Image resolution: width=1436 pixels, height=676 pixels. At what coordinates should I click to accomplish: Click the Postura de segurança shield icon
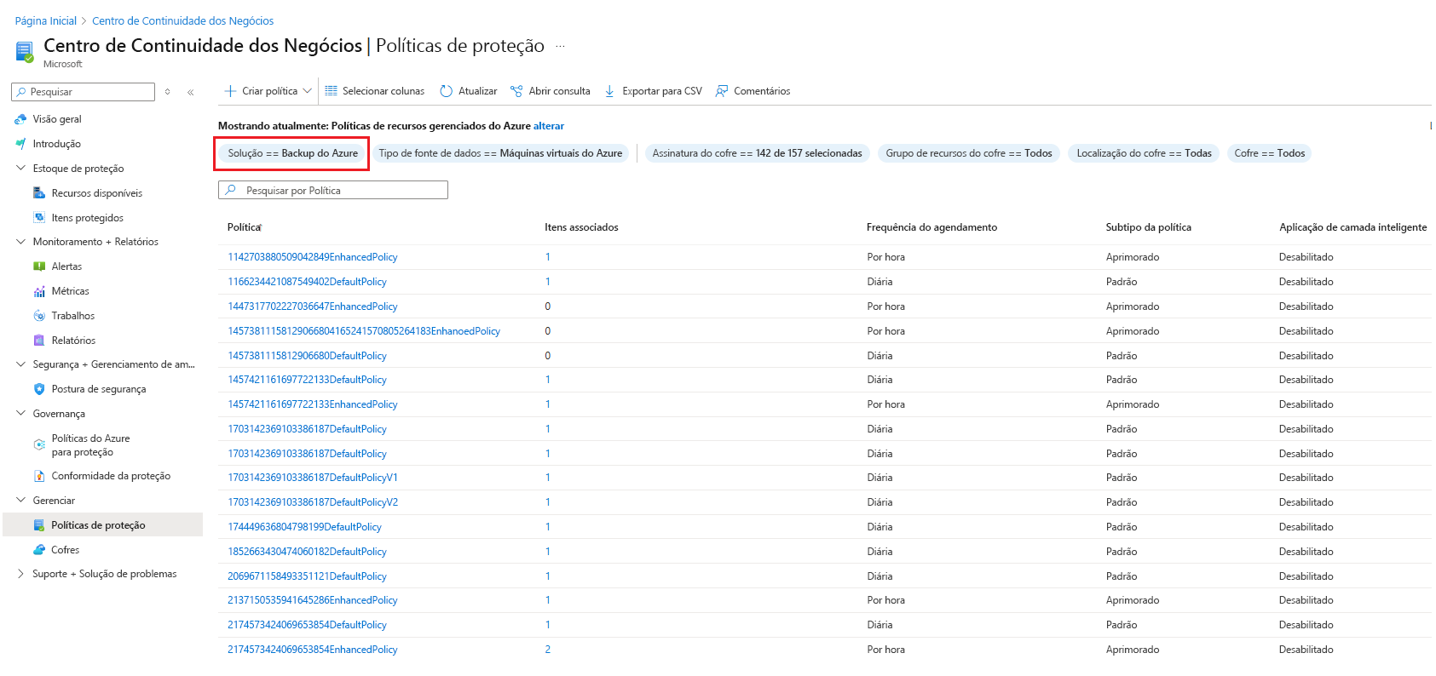[x=39, y=389]
